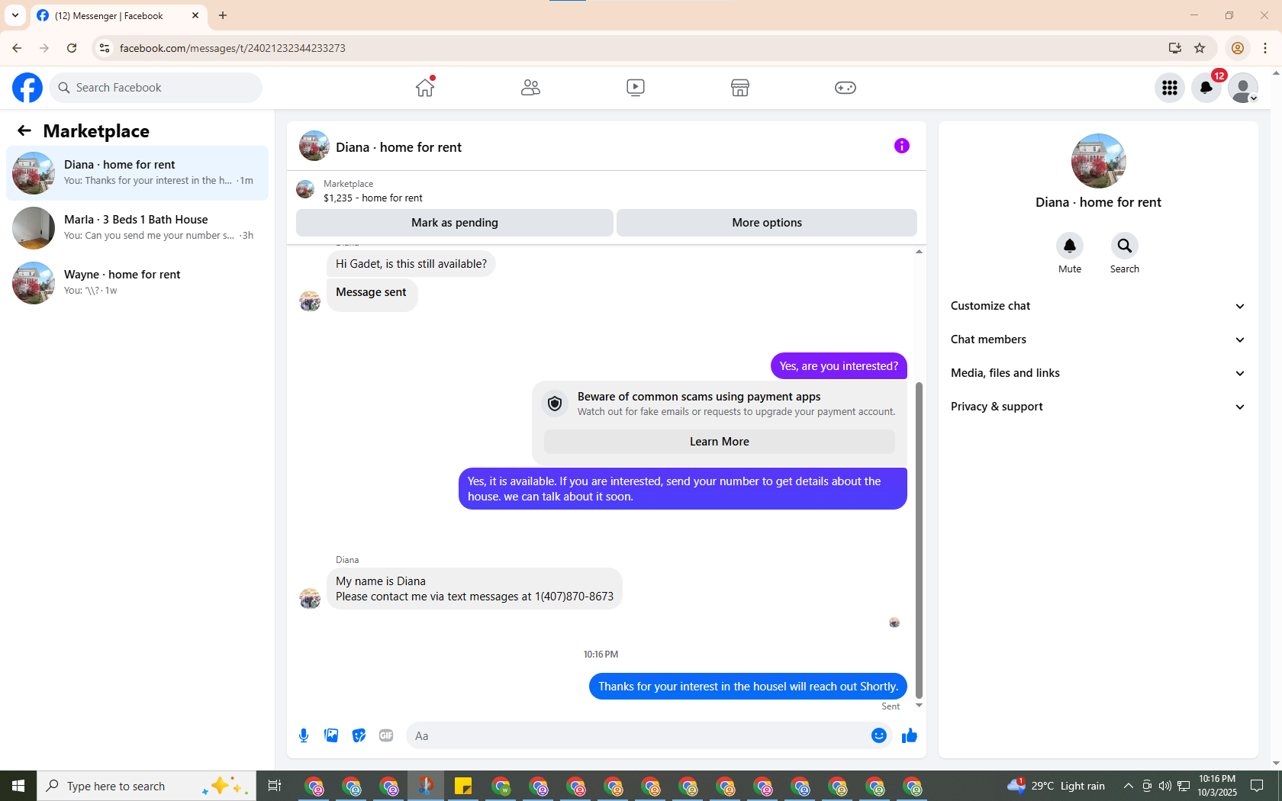Open Task View on the taskbar
Screen dimensions: 1282x801
pyautogui.click(x=275, y=786)
